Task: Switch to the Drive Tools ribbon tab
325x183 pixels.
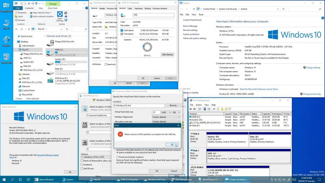Action: [53, 8]
